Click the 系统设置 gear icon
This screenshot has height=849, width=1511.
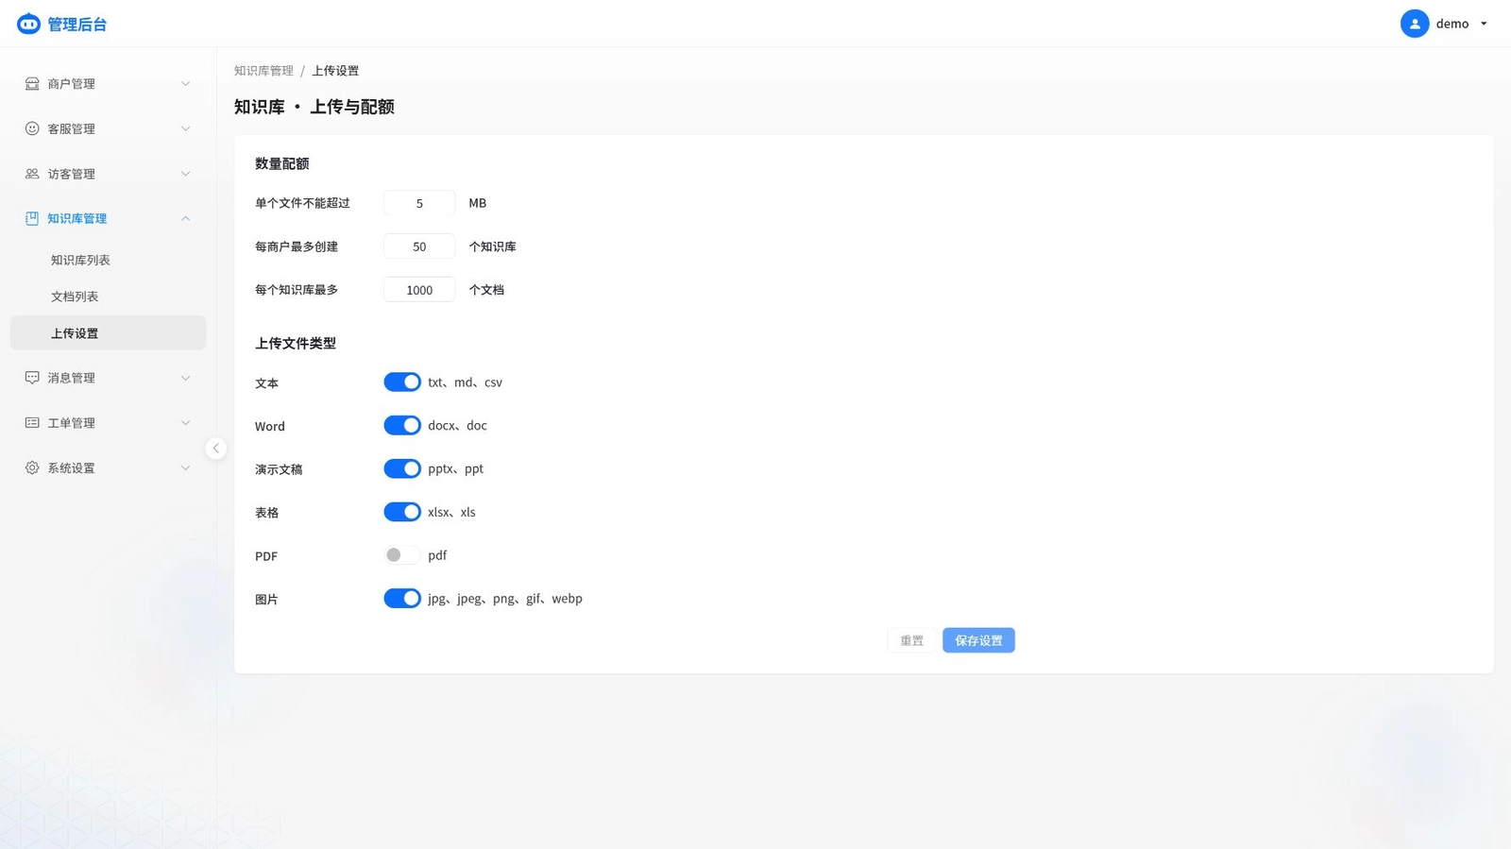coord(32,467)
